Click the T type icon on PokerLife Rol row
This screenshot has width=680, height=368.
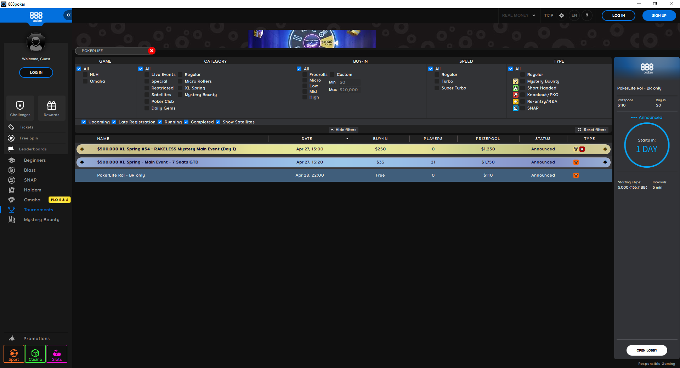click(576, 176)
